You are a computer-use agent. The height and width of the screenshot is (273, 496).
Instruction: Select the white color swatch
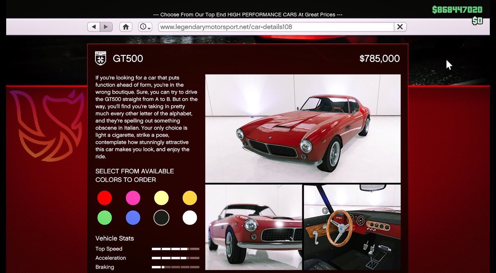click(190, 218)
